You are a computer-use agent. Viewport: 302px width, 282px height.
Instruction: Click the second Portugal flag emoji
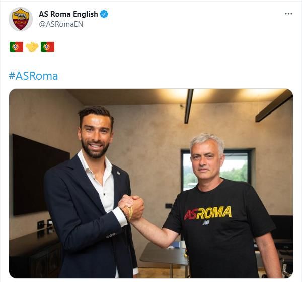tap(48, 47)
